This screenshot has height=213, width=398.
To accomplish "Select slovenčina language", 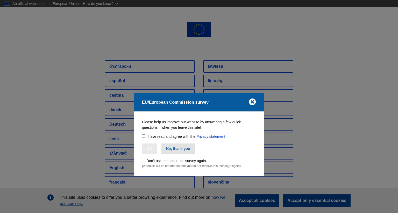I will 248,182.
